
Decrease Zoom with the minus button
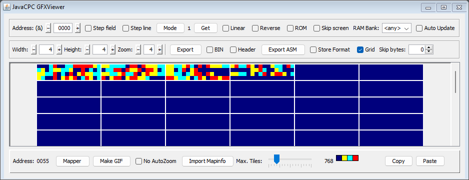click(138, 49)
